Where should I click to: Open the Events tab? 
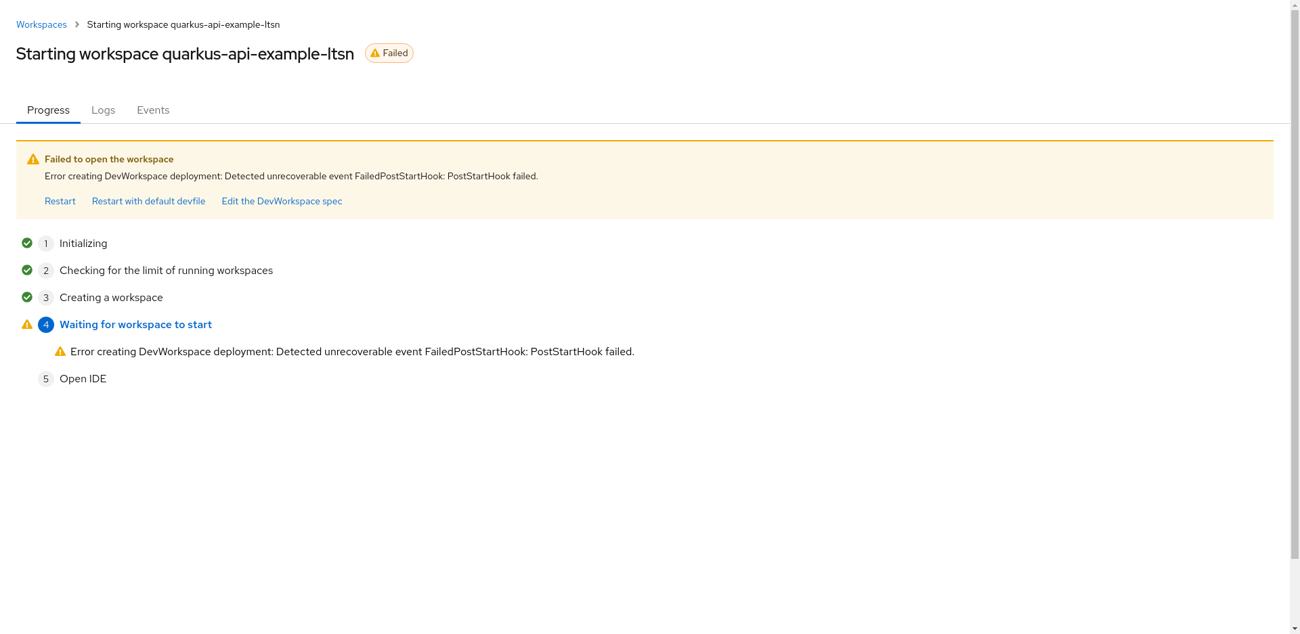coord(153,110)
